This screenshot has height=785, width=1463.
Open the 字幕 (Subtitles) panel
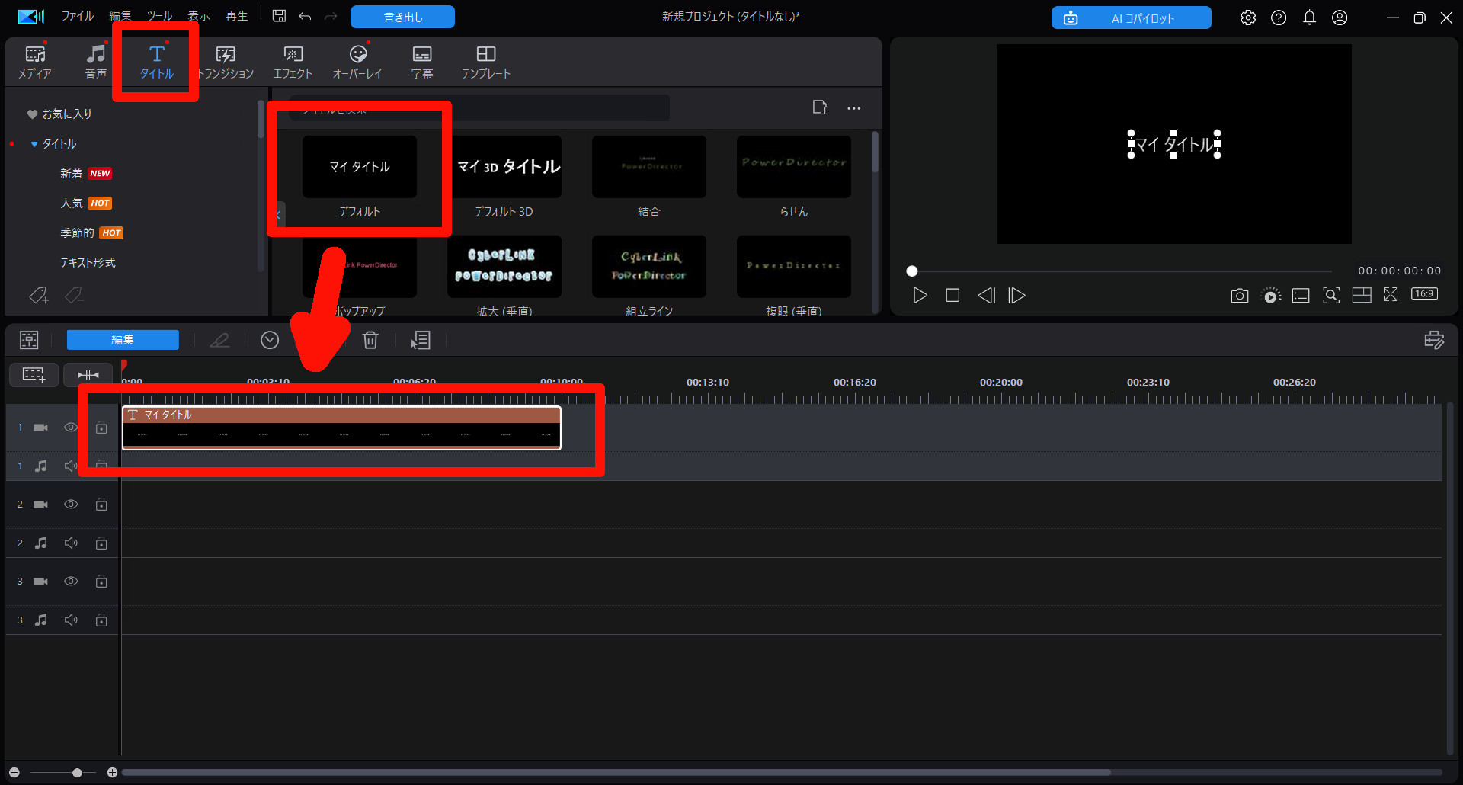coord(421,61)
